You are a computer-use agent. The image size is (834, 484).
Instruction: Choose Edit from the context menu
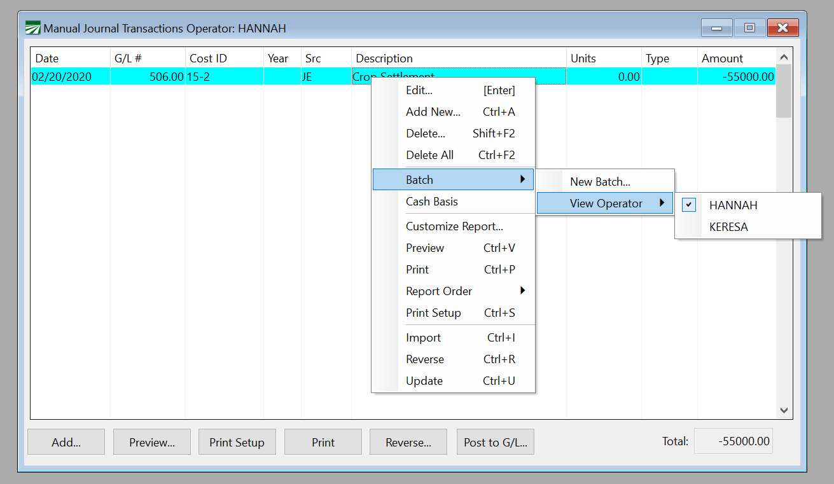coord(420,90)
